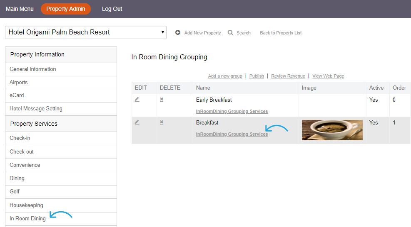Open Check-out services
Screen dimensions: 411x227
click(x=61, y=152)
